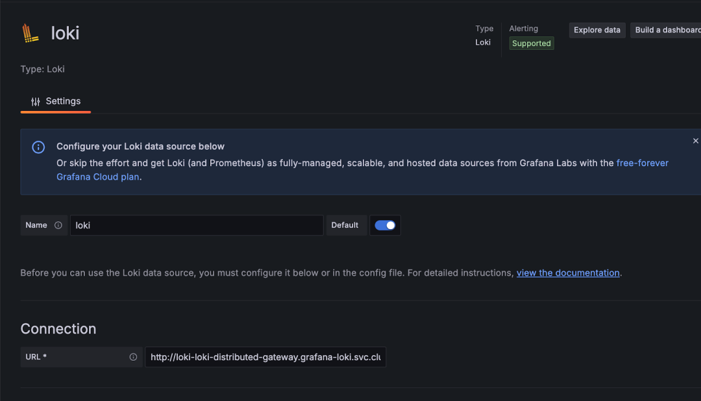Click the Explore data button
This screenshot has width=701, height=401.
pos(596,30)
